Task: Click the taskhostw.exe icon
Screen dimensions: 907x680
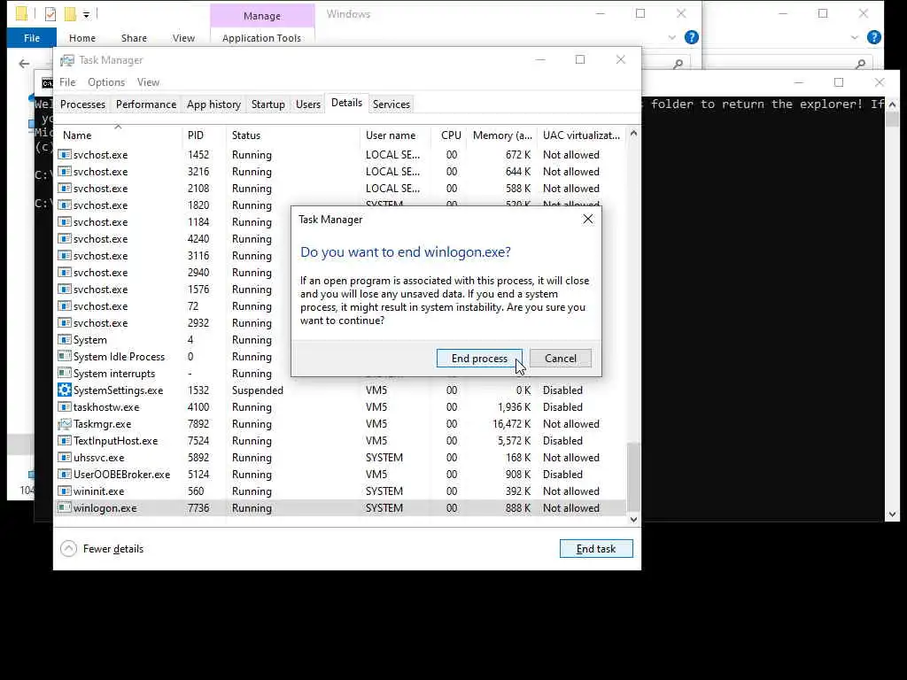Action: (65, 407)
